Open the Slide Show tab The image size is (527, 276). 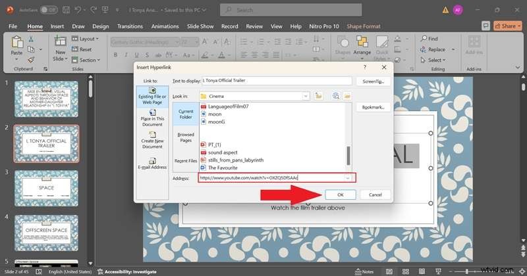tap(200, 26)
